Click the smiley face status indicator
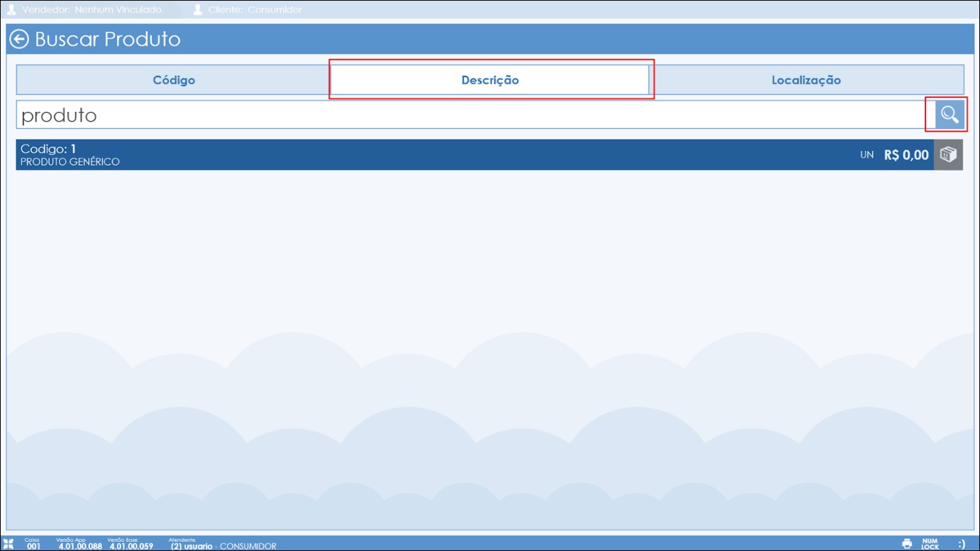 962,544
